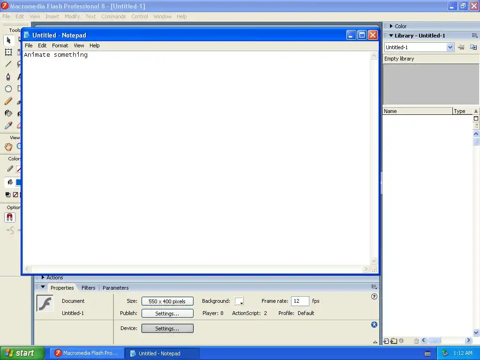480x360 pixels.
Task: Open Flash Commands menu
Action: pos(113,16)
